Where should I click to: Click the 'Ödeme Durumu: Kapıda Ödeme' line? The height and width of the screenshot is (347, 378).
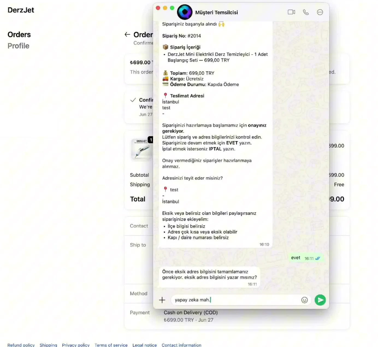[x=204, y=84]
